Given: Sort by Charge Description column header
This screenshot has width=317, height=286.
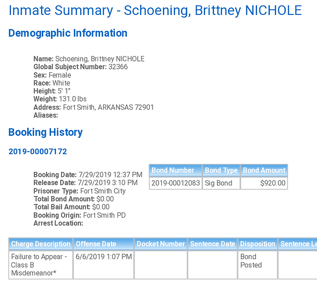Looking at the screenshot, I should (x=41, y=244).
